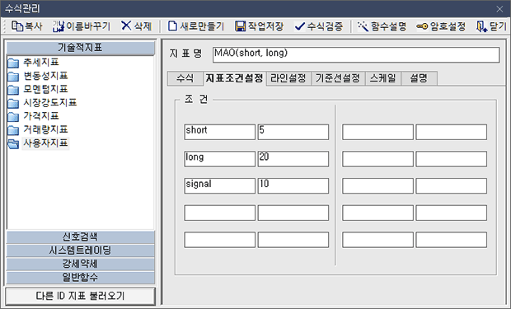Click the long condition name field

pyautogui.click(x=220, y=159)
